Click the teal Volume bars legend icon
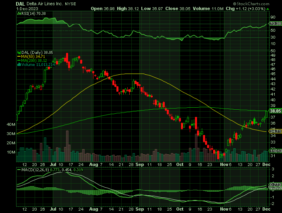Viewport: 282px width, 213px height. [19, 65]
